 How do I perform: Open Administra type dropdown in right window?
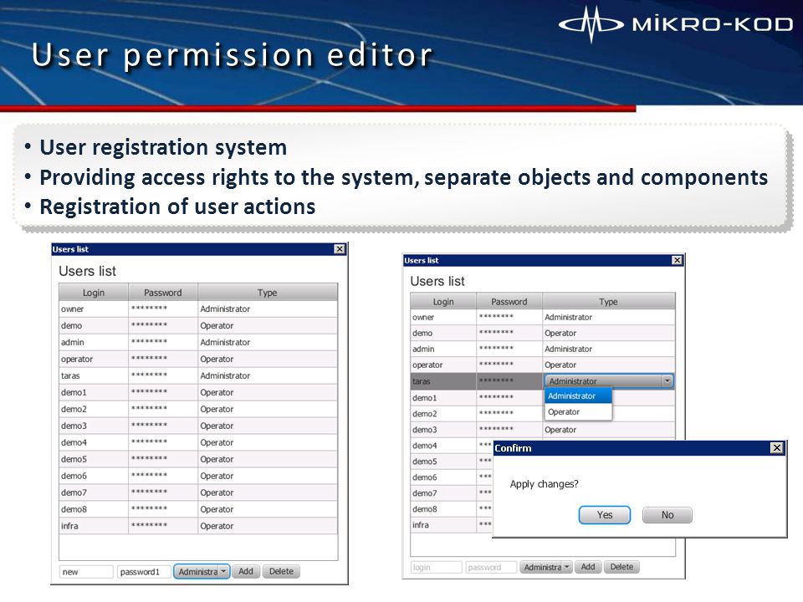pyautogui.click(x=546, y=567)
